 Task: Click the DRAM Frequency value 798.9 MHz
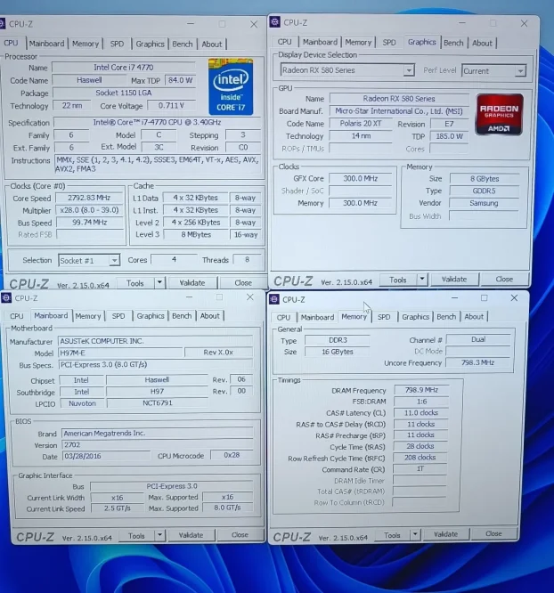(x=421, y=389)
